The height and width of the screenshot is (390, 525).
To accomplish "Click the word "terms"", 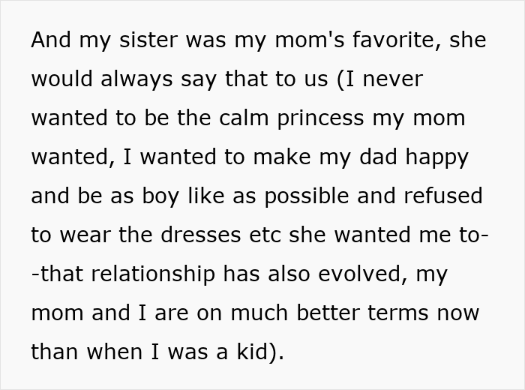I will (x=391, y=313).
